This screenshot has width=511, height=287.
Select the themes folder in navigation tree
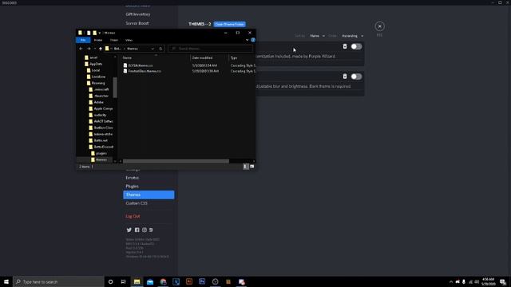pyautogui.click(x=99, y=159)
